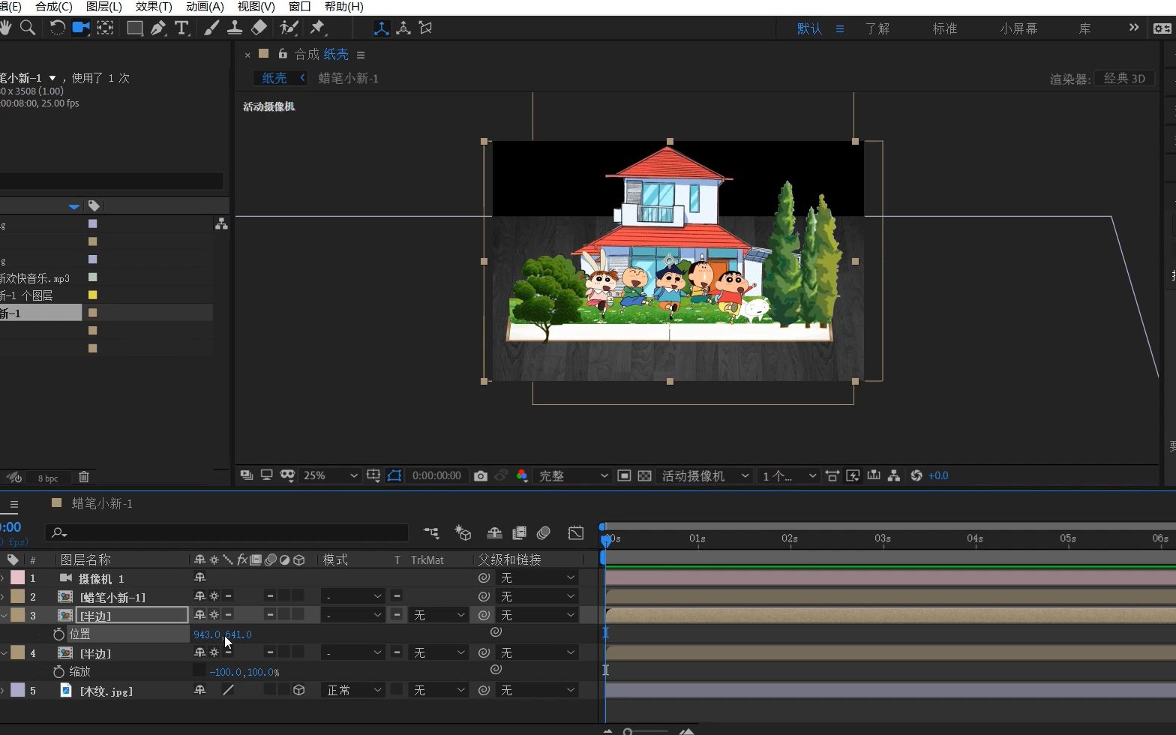Open the 渲染器 经典 3D button
The width and height of the screenshot is (1176, 735).
1124,78
